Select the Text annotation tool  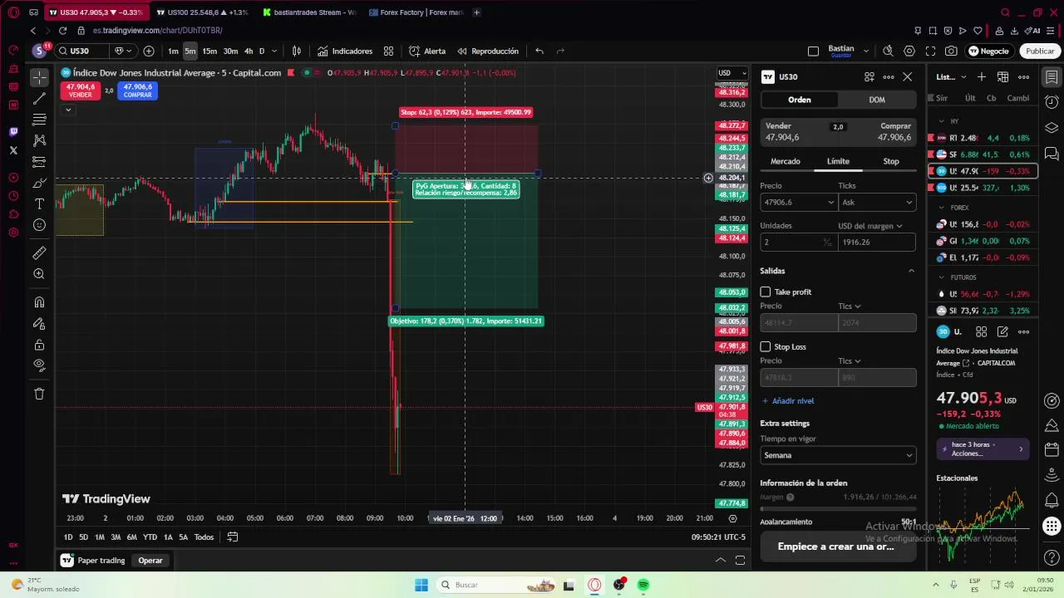pos(39,204)
